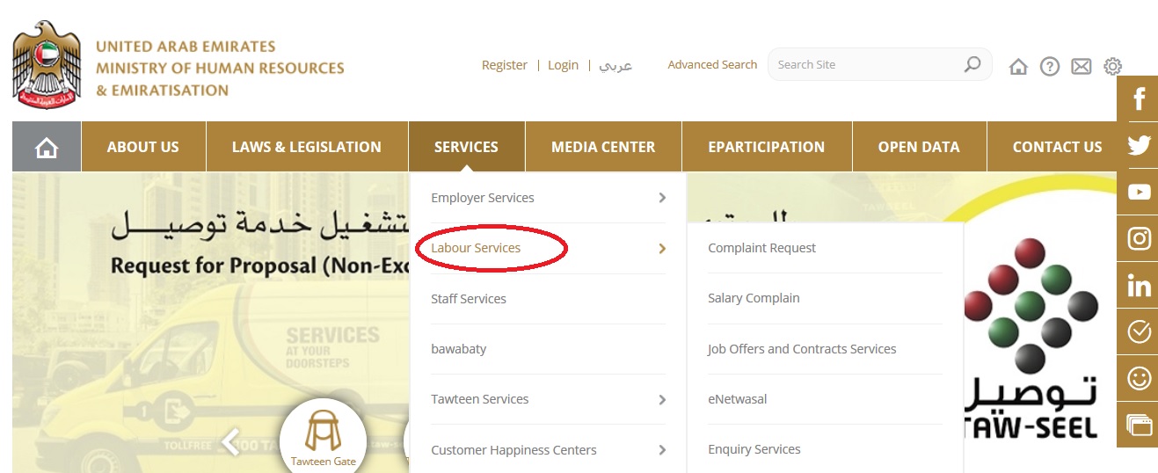This screenshot has width=1158, height=473.
Task: Click the help question mark icon
Action: click(1049, 66)
